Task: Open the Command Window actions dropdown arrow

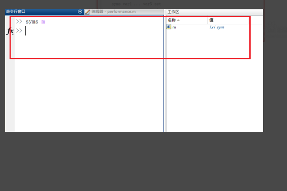Action: (80, 11)
